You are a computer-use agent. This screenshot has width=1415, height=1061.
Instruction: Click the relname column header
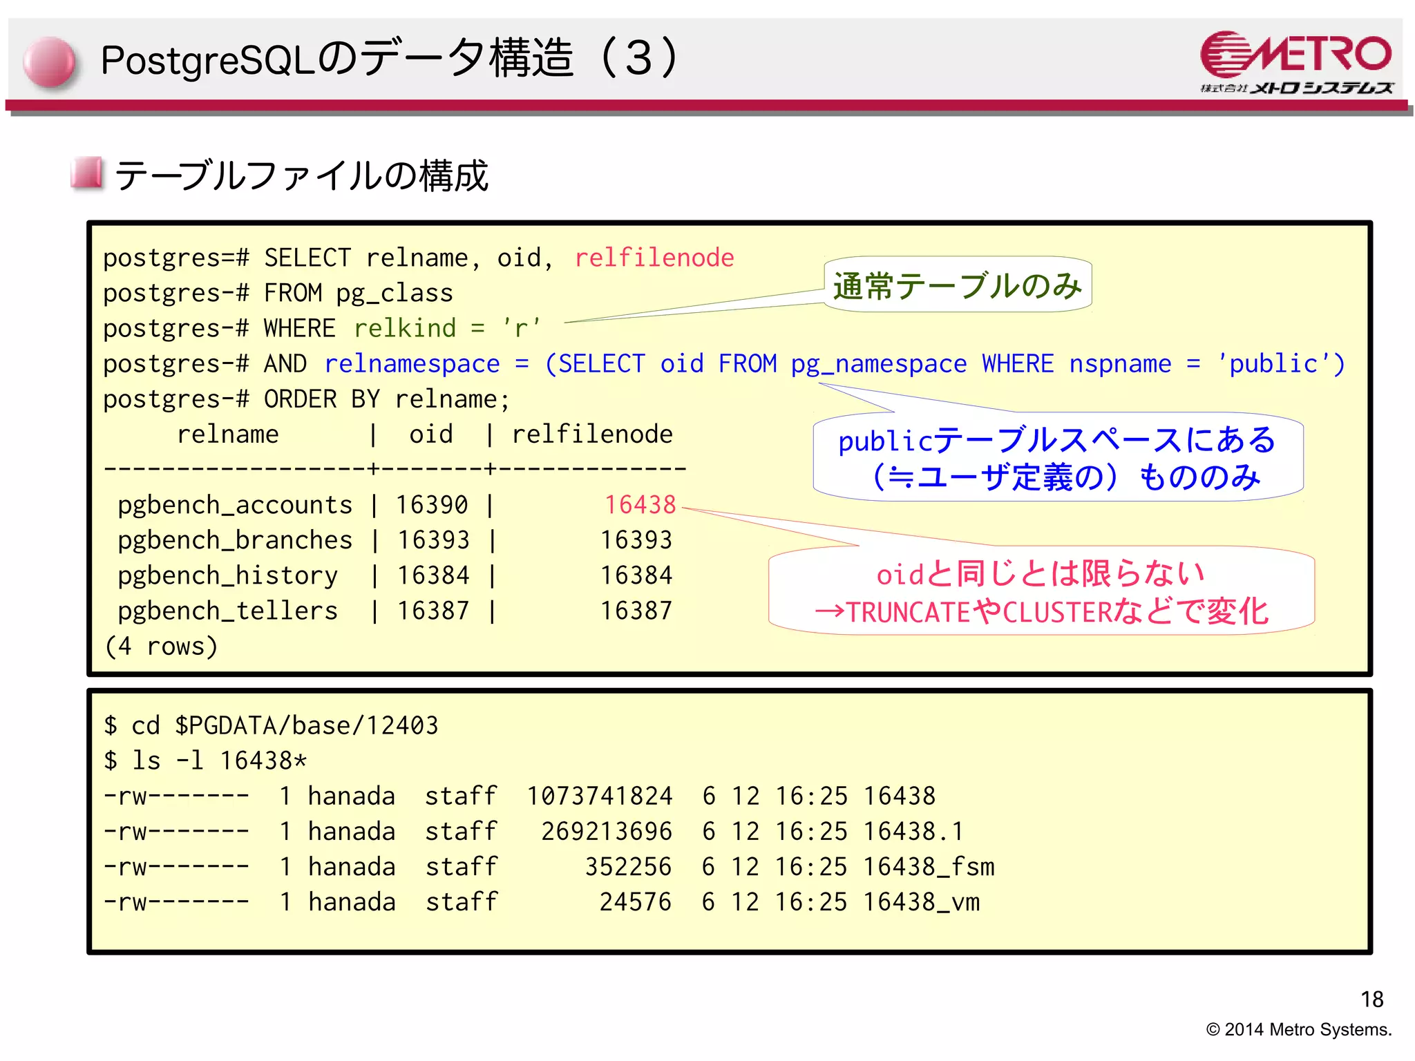point(227,434)
